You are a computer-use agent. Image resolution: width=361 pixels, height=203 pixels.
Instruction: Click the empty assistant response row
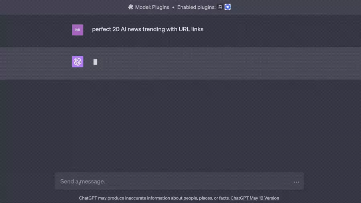pos(221,63)
